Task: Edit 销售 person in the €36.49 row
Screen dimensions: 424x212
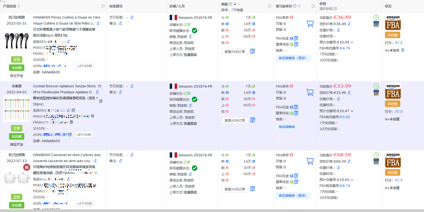Action: [x=191, y=37]
